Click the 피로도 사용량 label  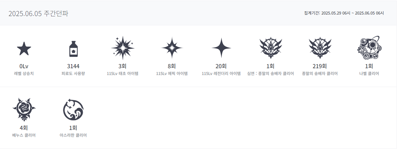coord(73,74)
